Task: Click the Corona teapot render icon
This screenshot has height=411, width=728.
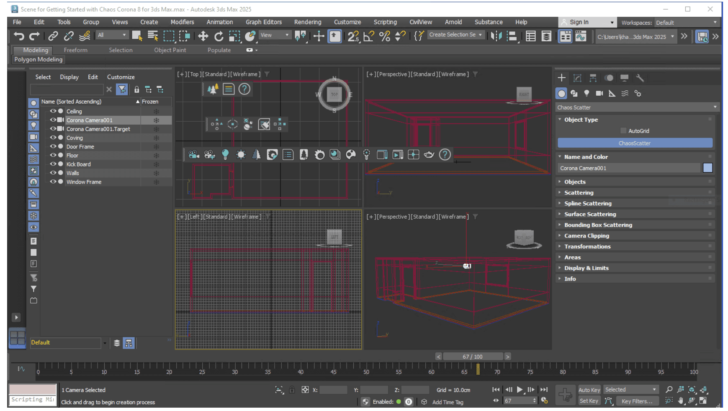Action: 429,155
